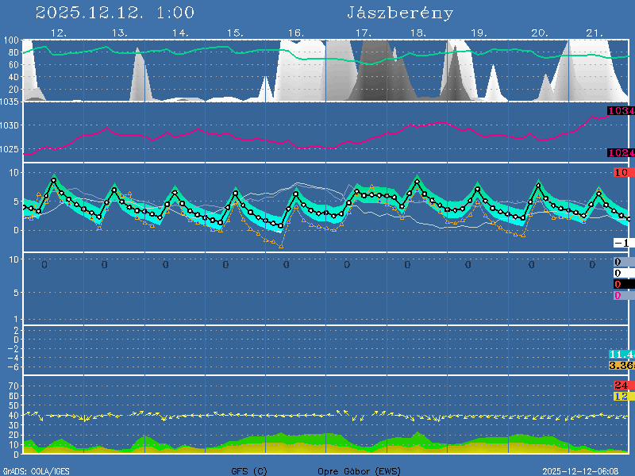Select day 19. on the date axis
The height and width of the screenshot is (476, 635).
[x=479, y=33]
